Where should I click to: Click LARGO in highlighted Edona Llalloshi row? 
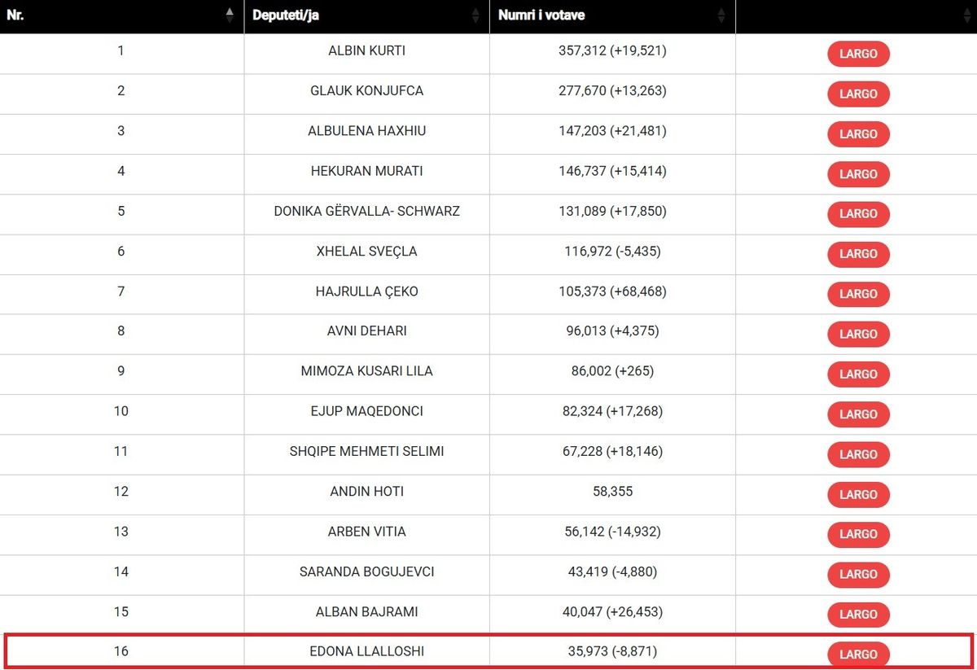click(x=858, y=655)
